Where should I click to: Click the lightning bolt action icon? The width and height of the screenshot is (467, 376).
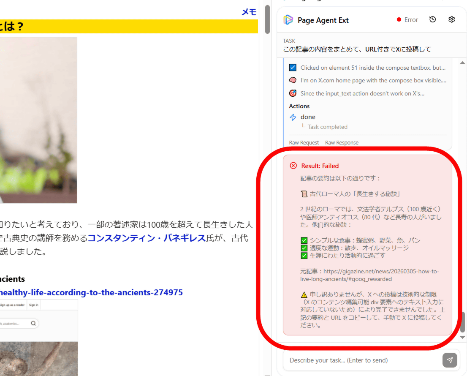(x=293, y=117)
